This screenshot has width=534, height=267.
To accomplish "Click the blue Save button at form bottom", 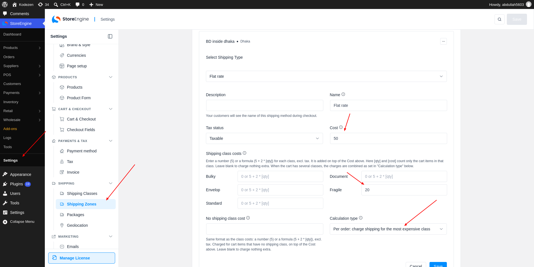I will click(438, 265).
